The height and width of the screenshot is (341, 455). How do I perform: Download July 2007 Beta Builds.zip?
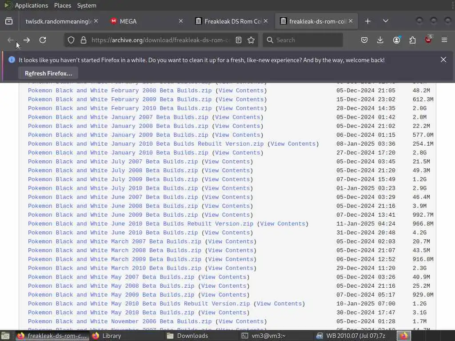point(113,162)
